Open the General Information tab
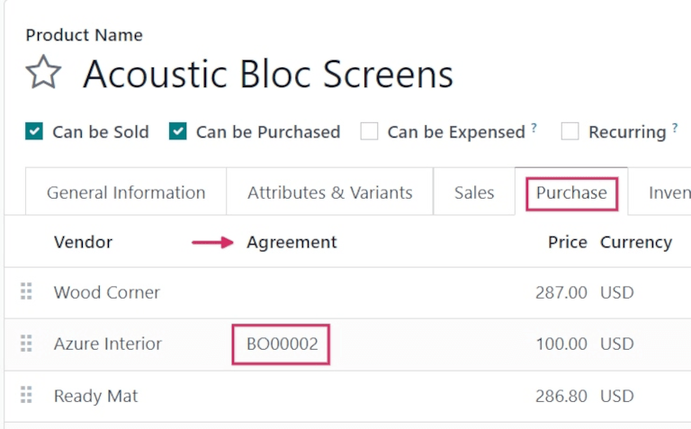The height and width of the screenshot is (429, 691). point(126,192)
